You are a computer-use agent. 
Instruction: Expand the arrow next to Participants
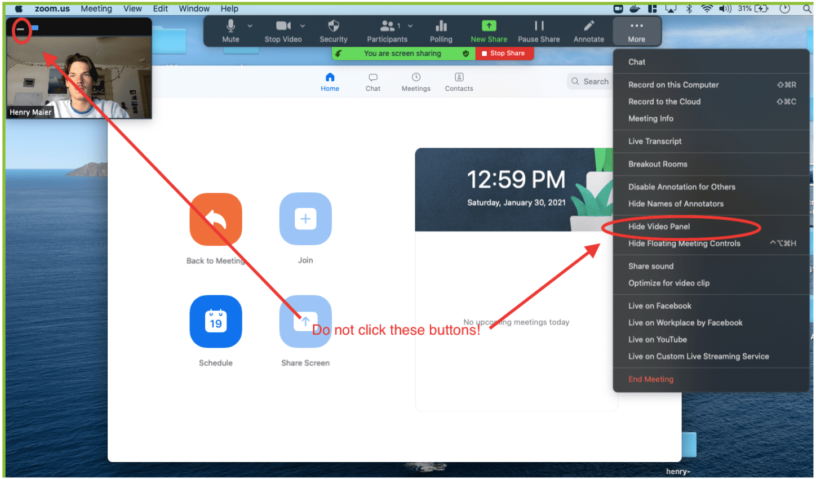(410, 26)
